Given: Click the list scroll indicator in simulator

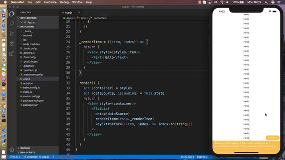Looking at the screenshot, I should [x=249, y=124].
